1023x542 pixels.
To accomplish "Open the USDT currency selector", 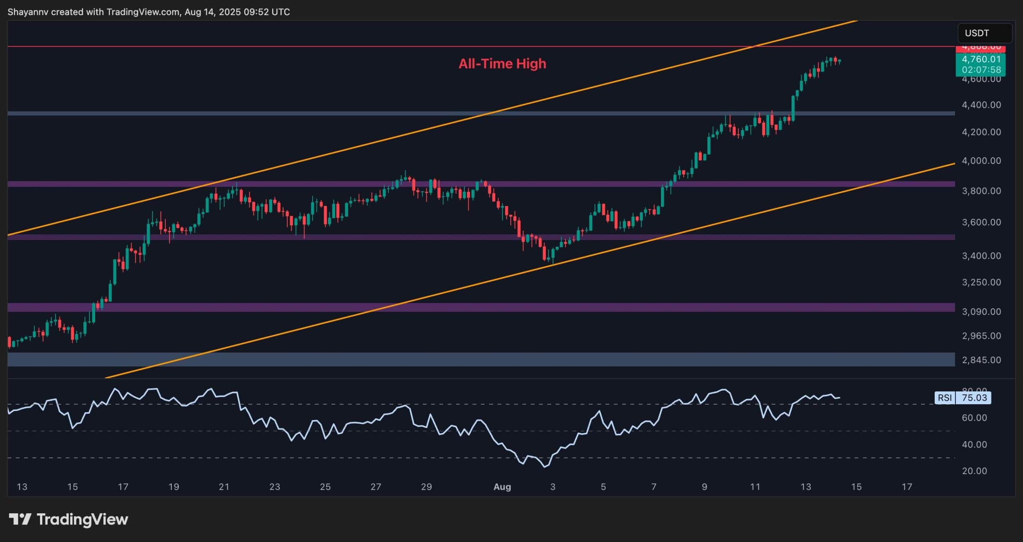I will coord(985,33).
